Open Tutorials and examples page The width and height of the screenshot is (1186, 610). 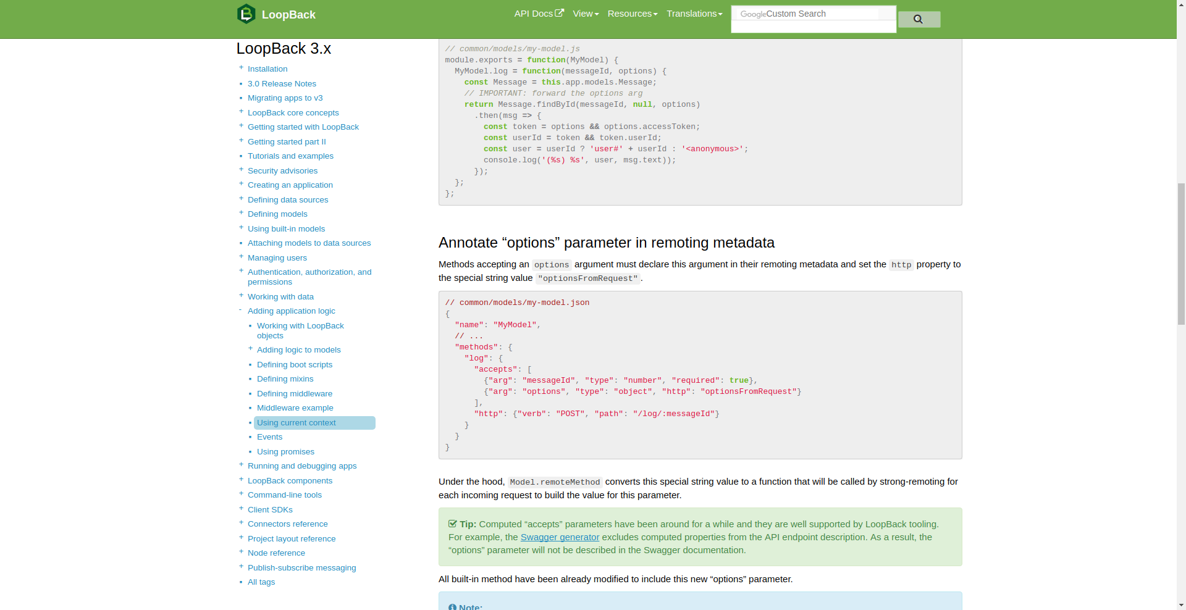pos(290,156)
